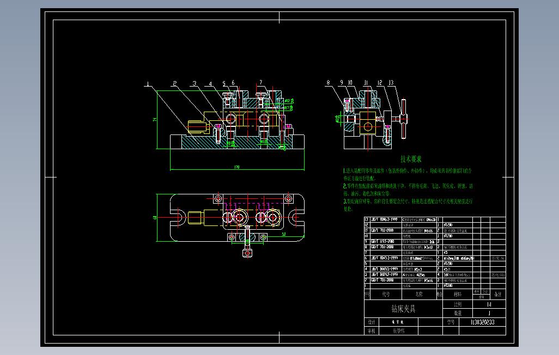Click part callout number 5 in front view
This screenshot has height=355, width=559.
[224, 84]
